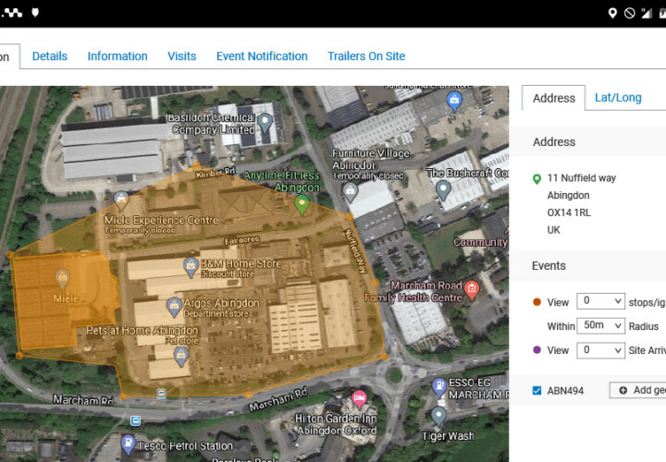Screen dimensions: 666x462
Task: Click geofence vertex handle near the roundabout
Action: click(385, 358)
